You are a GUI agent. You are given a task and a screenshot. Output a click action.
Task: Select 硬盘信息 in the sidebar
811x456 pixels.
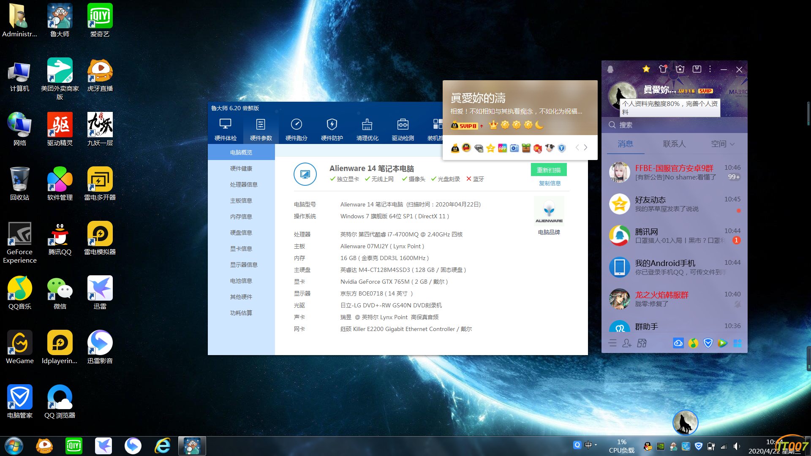(241, 233)
